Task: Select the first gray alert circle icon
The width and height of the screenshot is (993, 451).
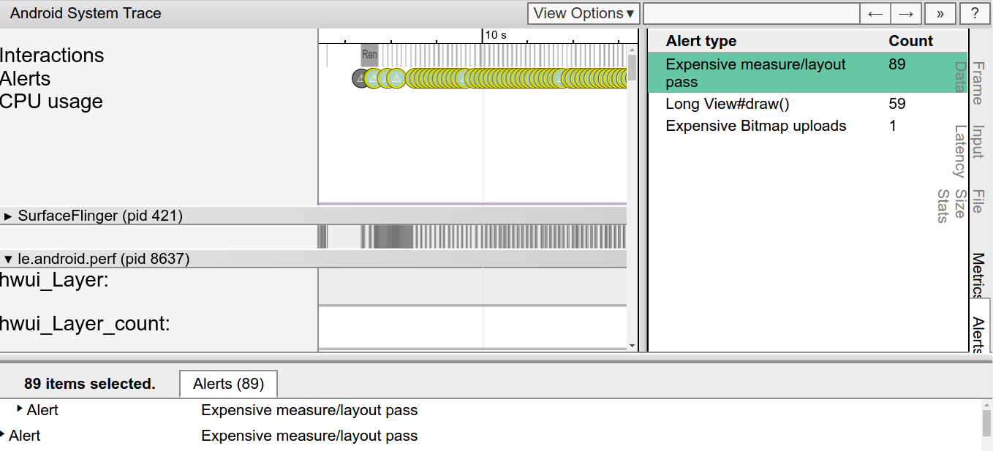Action: pos(361,78)
